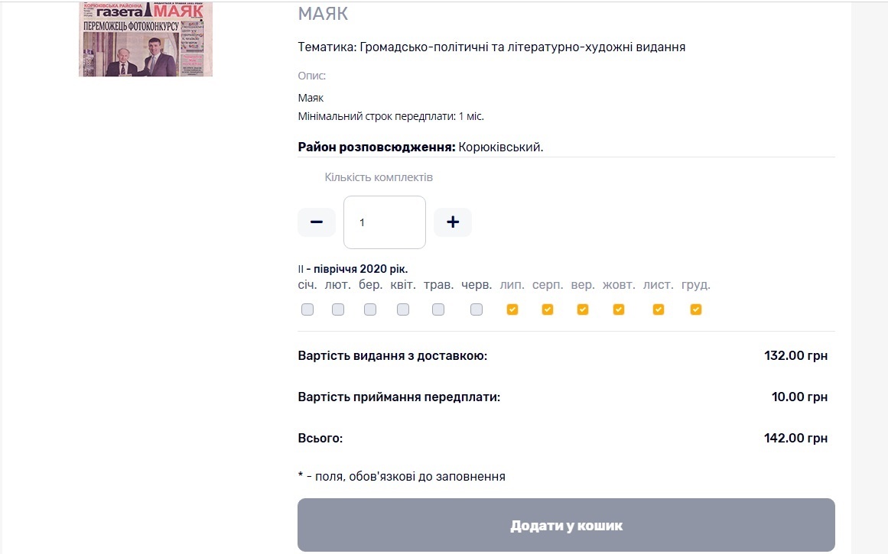Check the лют. month checkbox
Image resolution: width=888 pixels, height=554 pixels.
(338, 309)
